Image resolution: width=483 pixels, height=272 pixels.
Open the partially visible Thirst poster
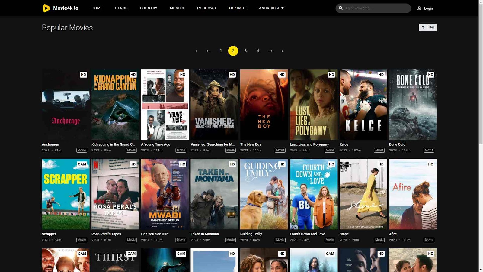point(115,260)
